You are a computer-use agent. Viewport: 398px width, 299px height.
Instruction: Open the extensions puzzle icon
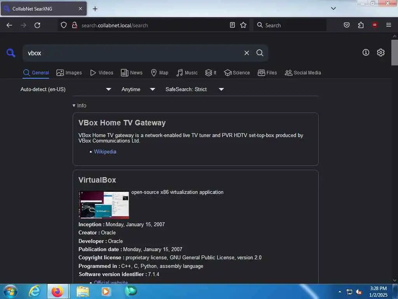click(x=361, y=25)
